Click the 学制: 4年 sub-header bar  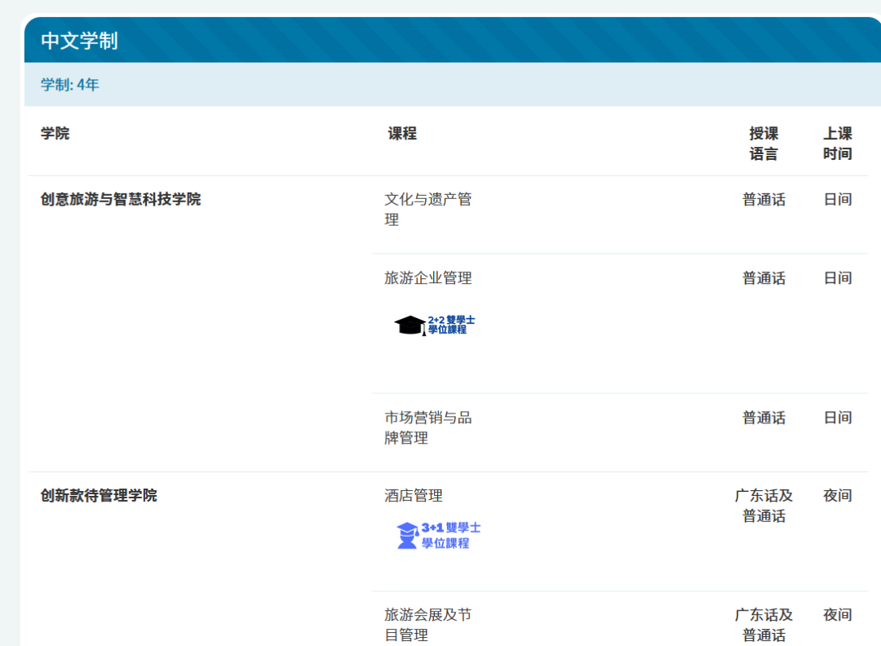[70, 85]
